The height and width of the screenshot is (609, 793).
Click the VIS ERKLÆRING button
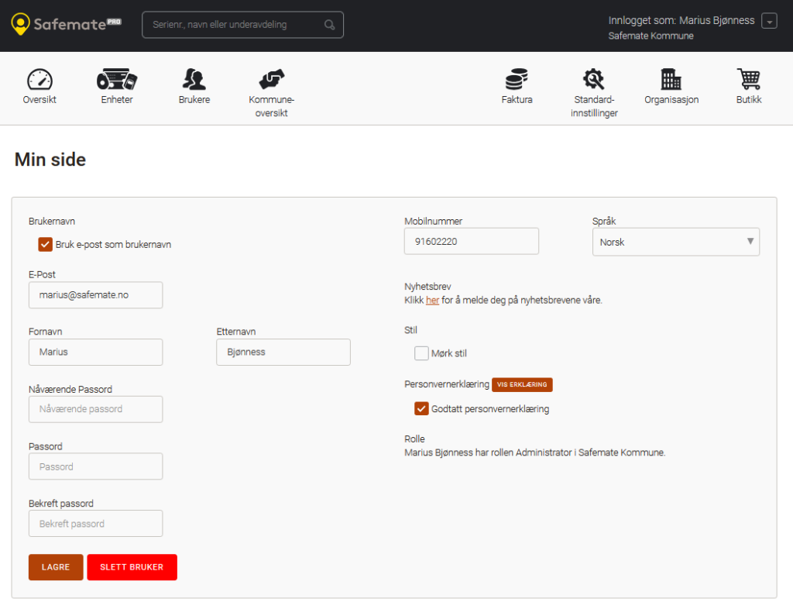522,384
